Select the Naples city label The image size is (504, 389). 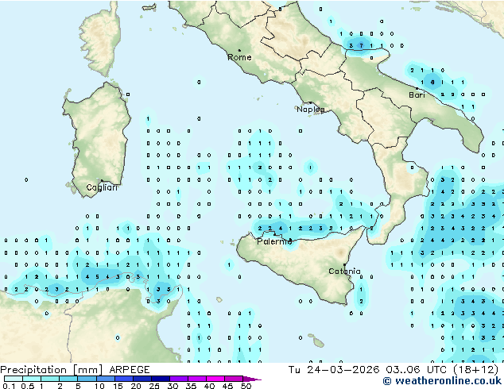point(311,110)
